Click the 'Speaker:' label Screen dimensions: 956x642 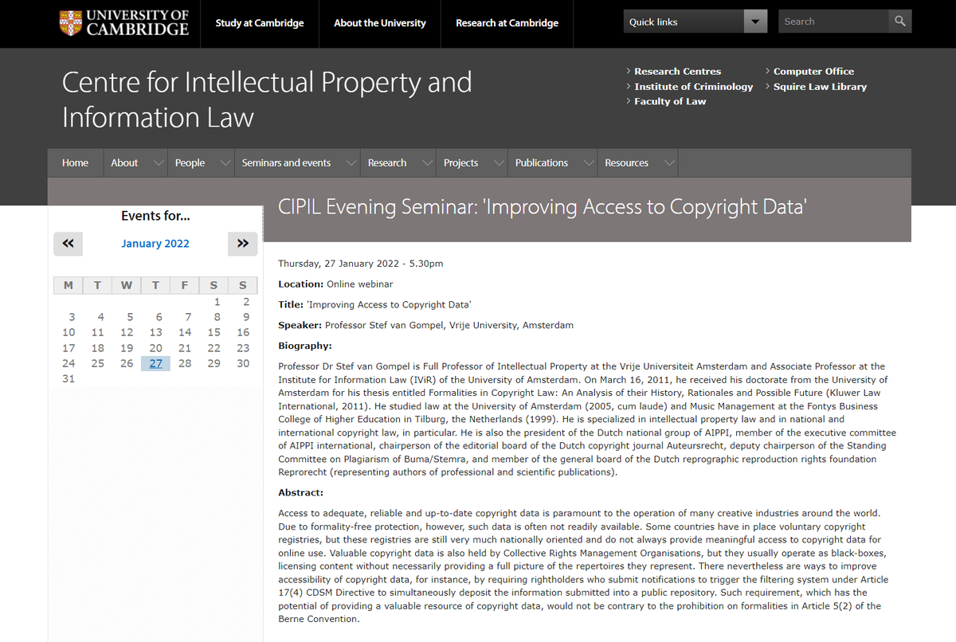(300, 325)
